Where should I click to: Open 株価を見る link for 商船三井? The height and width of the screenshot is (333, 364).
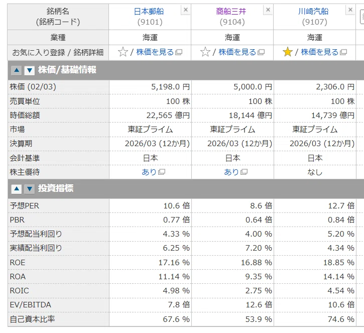coord(237,52)
